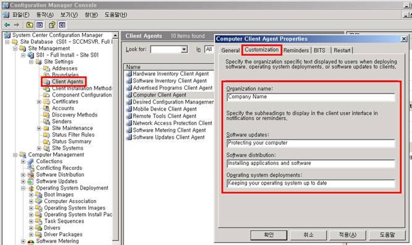Click the Advertised Programs Client Agent icon

[x=129, y=88]
